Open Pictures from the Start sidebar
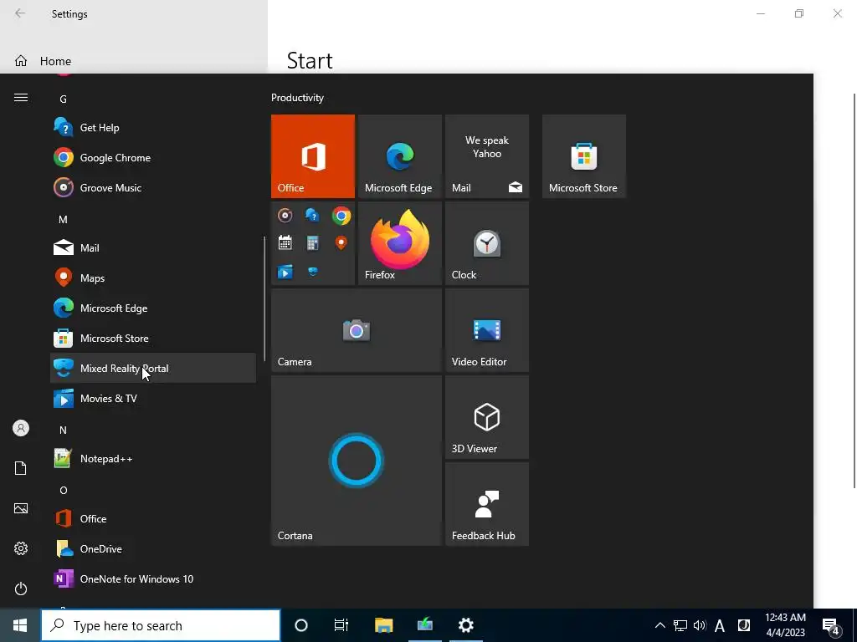Viewport: 857px width, 642px height. coord(21,508)
